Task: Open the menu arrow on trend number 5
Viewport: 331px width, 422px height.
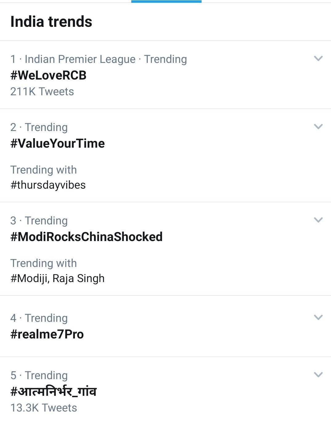Action: point(318,374)
